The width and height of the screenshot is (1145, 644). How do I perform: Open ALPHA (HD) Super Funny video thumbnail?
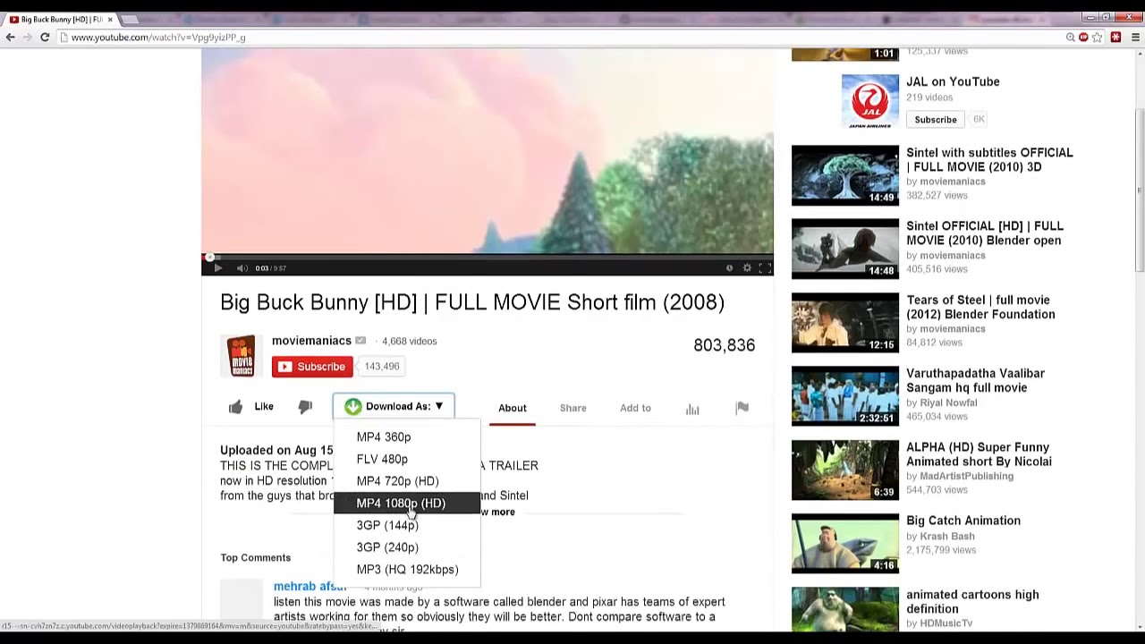click(845, 470)
